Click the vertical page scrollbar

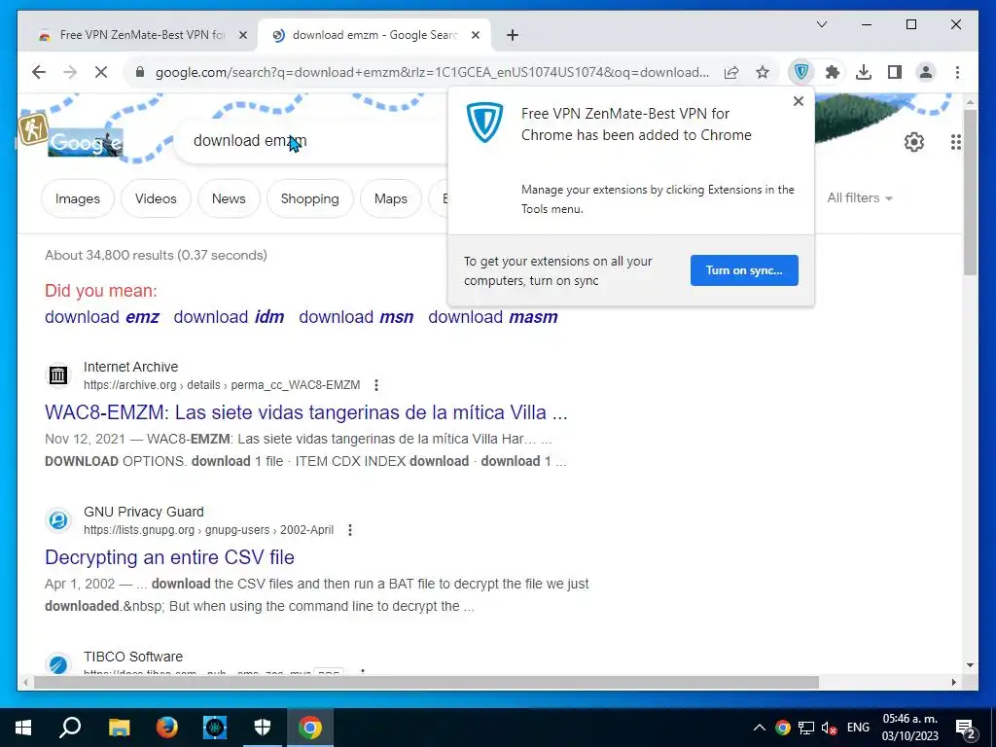pyautogui.click(x=970, y=193)
